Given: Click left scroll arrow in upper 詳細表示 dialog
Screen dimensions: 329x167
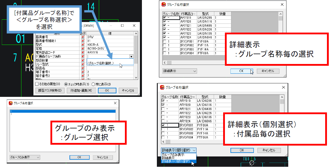Looking at the screenshot, I should pyautogui.click(x=165, y=63).
